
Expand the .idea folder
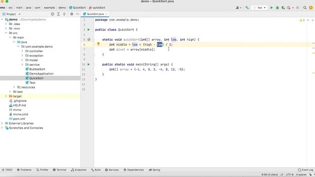pyautogui.click(x=6, y=24)
